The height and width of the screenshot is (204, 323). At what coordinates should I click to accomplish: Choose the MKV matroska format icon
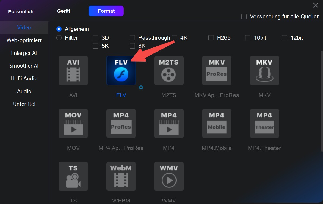(265, 71)
